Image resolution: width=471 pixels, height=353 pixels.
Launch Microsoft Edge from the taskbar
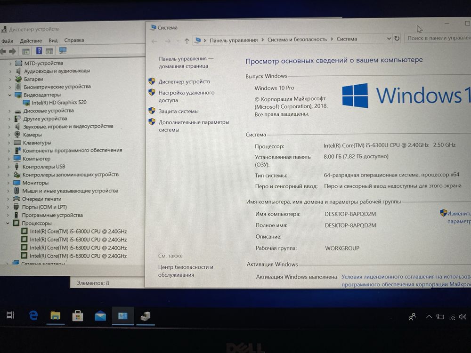tap(33, 315)
